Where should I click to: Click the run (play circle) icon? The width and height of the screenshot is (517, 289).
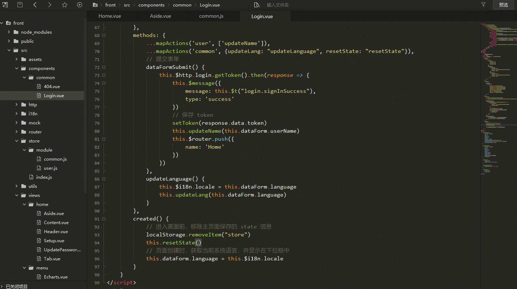pos(80,5)
